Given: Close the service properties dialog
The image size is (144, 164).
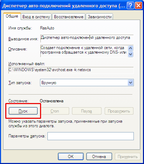Looking at the screenshot, I should [x=138, y=6].
